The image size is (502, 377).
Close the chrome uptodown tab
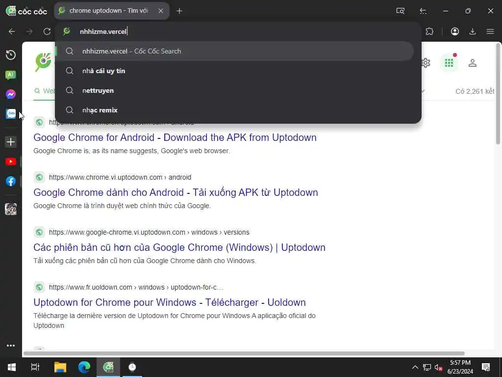point(161,11)
